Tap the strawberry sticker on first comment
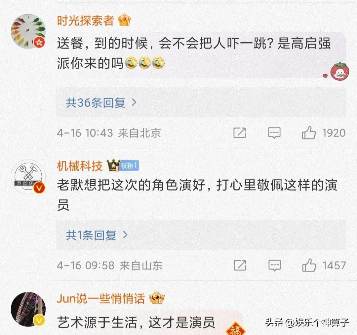Viewport: 357px width, 335px height. click(339, 71)
